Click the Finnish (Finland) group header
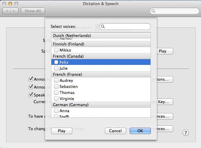201x148 pixels. tap(101, 44)
